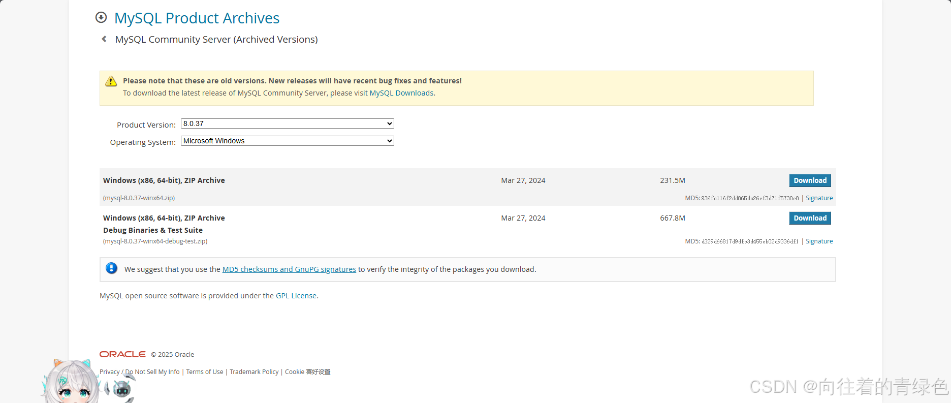Click the MySQL Product Archives heading
Viewport: 951px width, 403px height.
click(197, 18)
